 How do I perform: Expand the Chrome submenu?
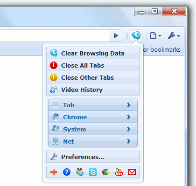[93, 117]
